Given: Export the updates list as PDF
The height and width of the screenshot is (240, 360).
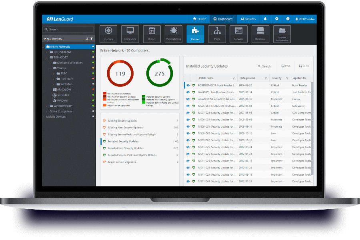Looking at the screenshot, I should pyautogui.click(x=286, y=66).
